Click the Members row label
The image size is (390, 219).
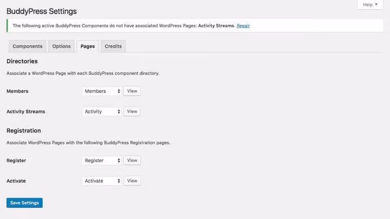(17, 91)
